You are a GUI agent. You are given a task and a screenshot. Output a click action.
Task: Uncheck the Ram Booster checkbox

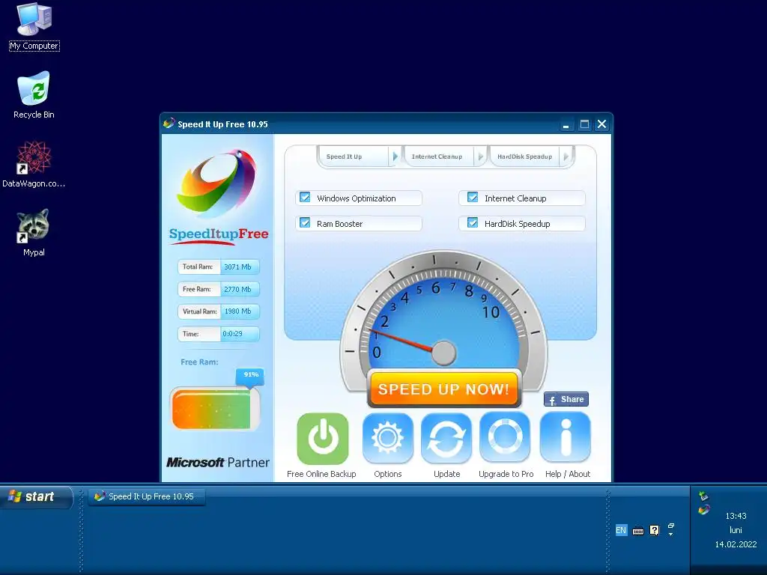pyautogui.click(x=305, y=223)
